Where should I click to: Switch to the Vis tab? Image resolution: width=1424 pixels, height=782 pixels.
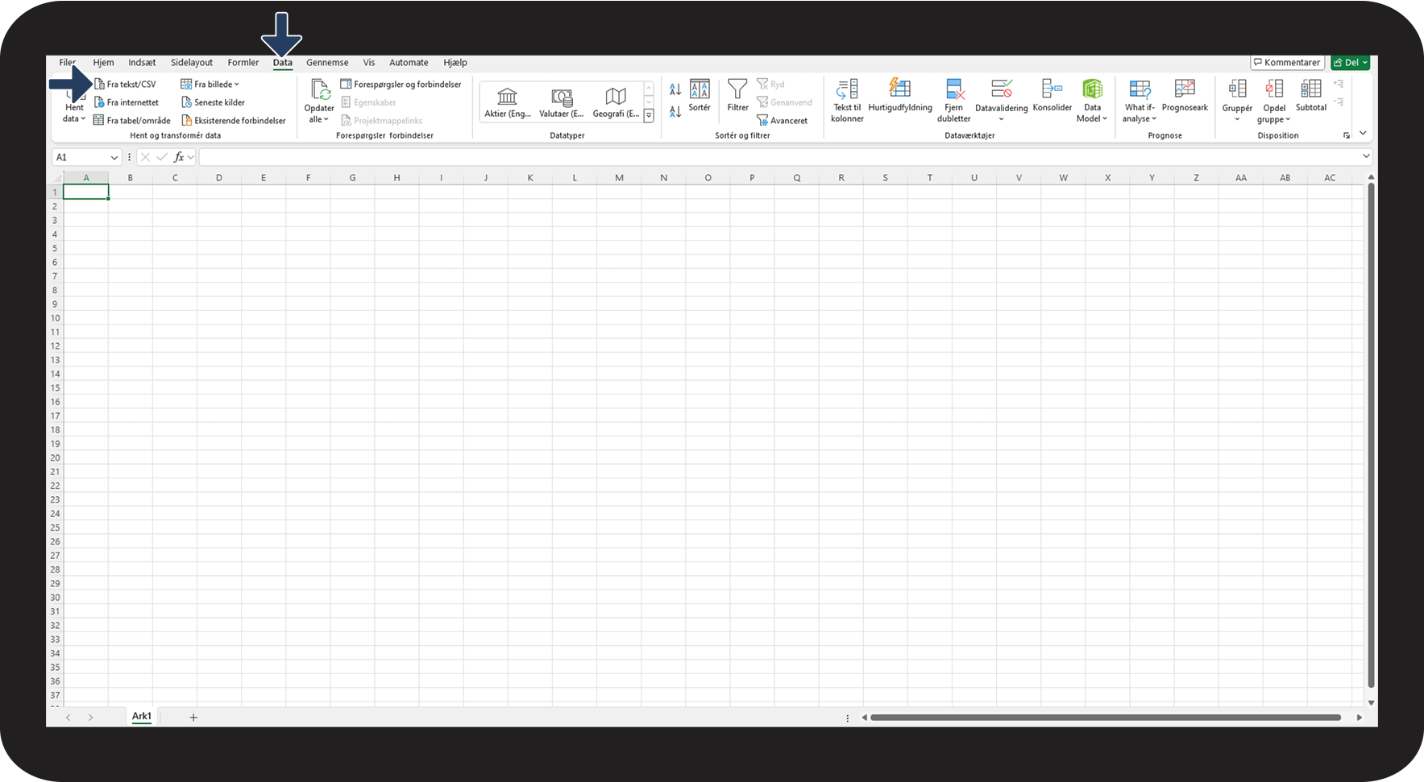click(369, 63)
